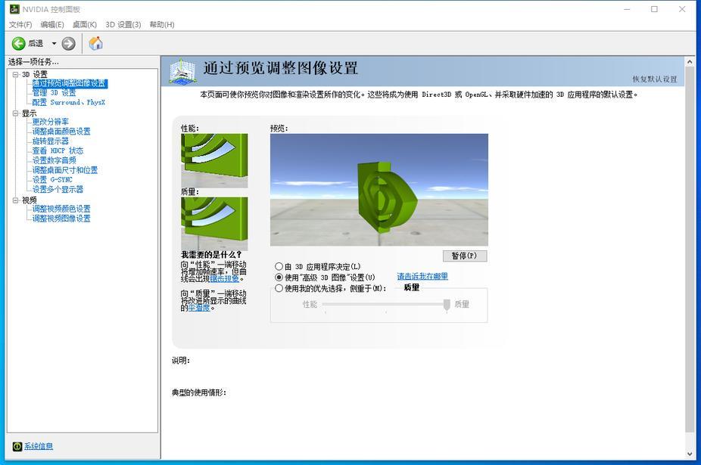Image resolution: width=701 pixels, height=465 pixels.
Task: Open 调整视频图像设置 page
Action: pyautogui.click(x=61, y=219)
